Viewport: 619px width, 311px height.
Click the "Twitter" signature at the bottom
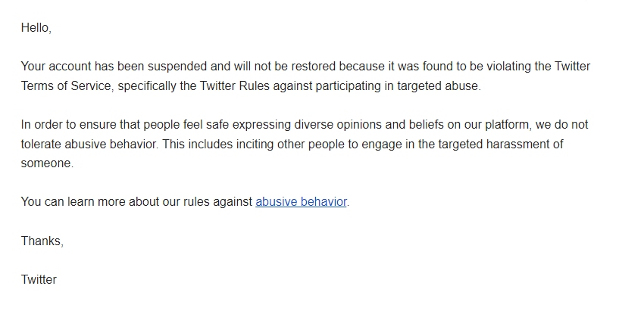39,279
